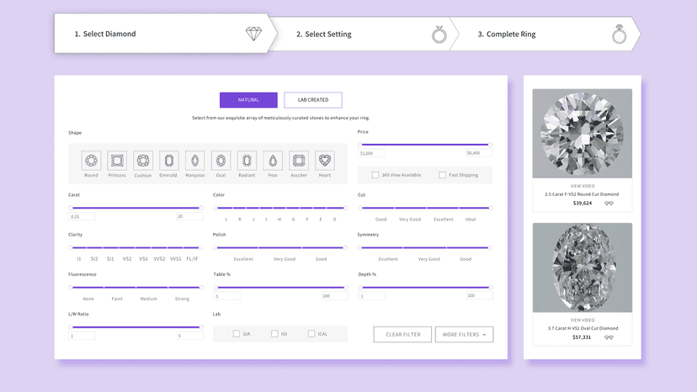Image resolution: width=697 pixels, height=392 pixels.
Task: Go to step 1 Select Diamond
Action: click(x=164, y=34)
